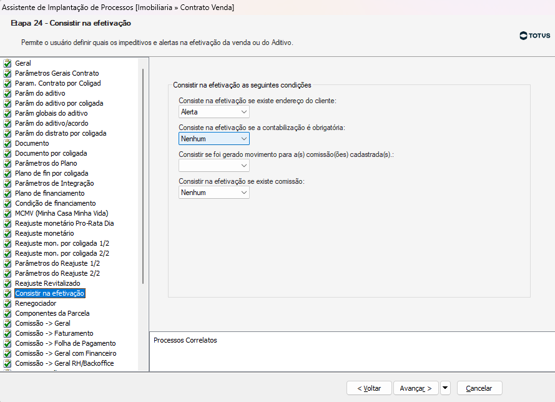The image size is (555, 402).
Task: Click the TOTVS logo in header
Action: click(x=535, y=36)
